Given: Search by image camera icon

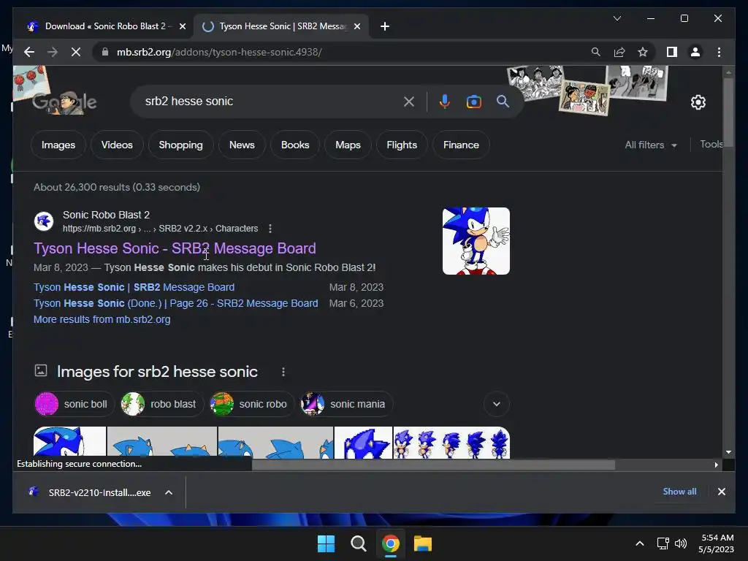Looking at the screenshot, I should pyautogui.click(x=473, y=102).
